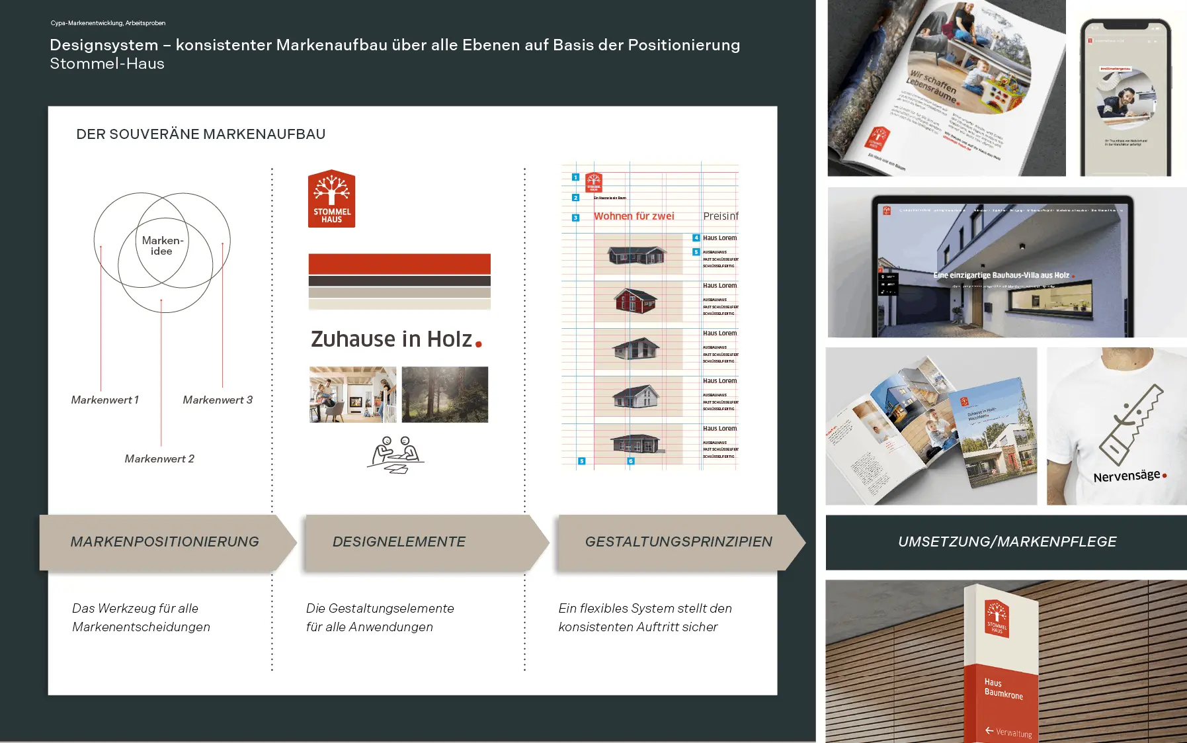Select the dark gray color bar
Screen dimensions: 1187x743
pos(399,281)
